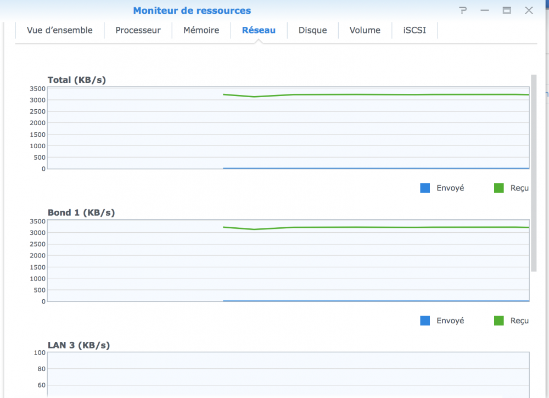Open the iSCSI tab

tap(414, 31)
